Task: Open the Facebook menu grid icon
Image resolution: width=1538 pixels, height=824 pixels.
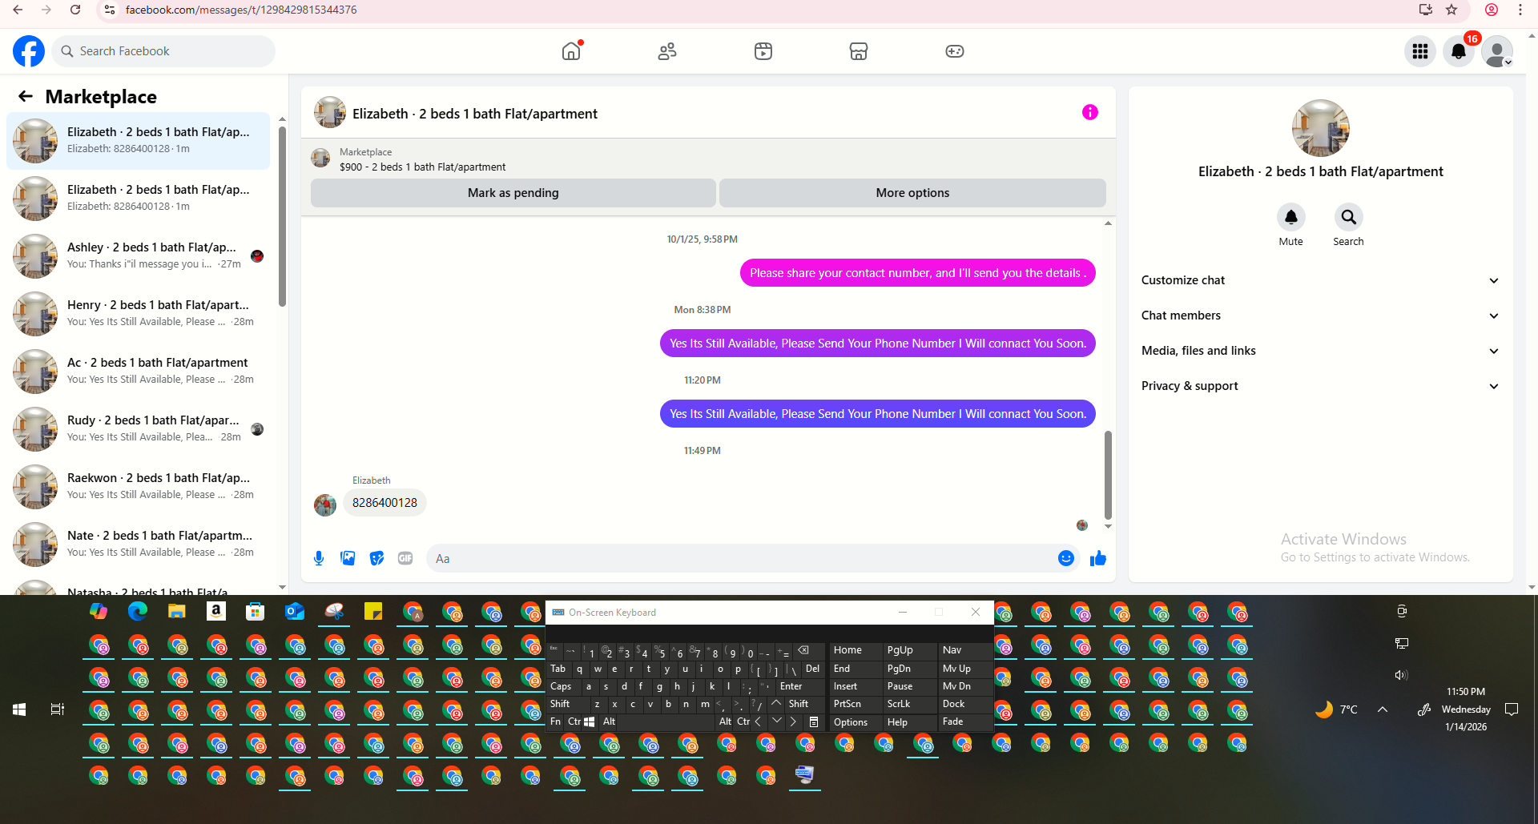Action: coord(1420,51)
